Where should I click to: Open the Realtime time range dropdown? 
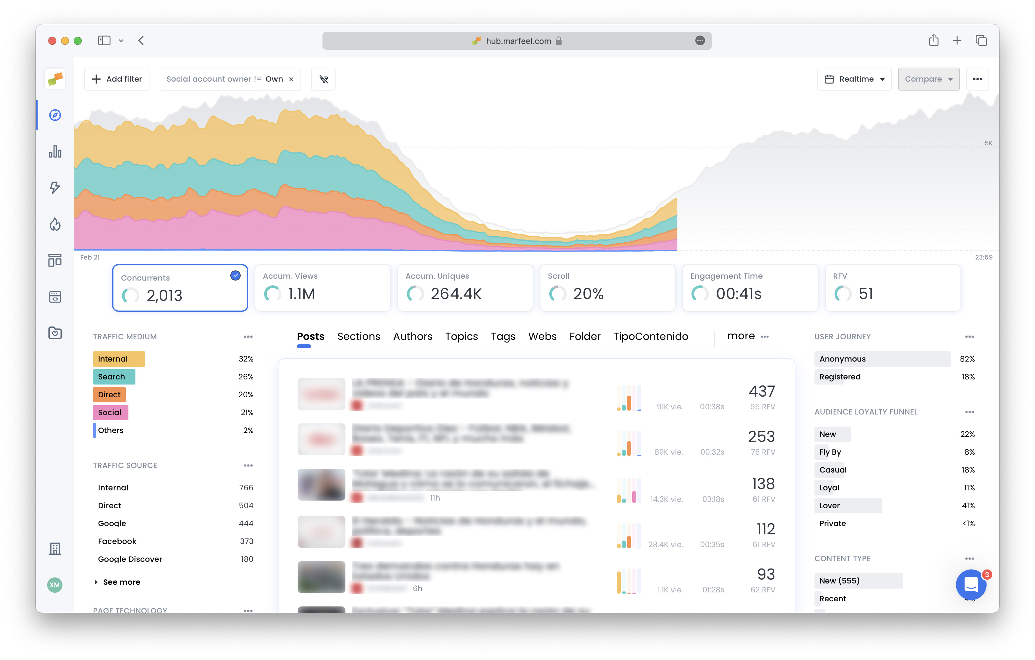pos(854,79)
